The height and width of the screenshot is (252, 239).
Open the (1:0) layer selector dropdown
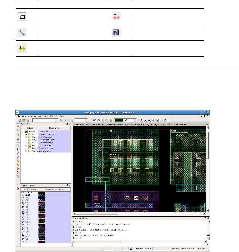tap(135, 120)
